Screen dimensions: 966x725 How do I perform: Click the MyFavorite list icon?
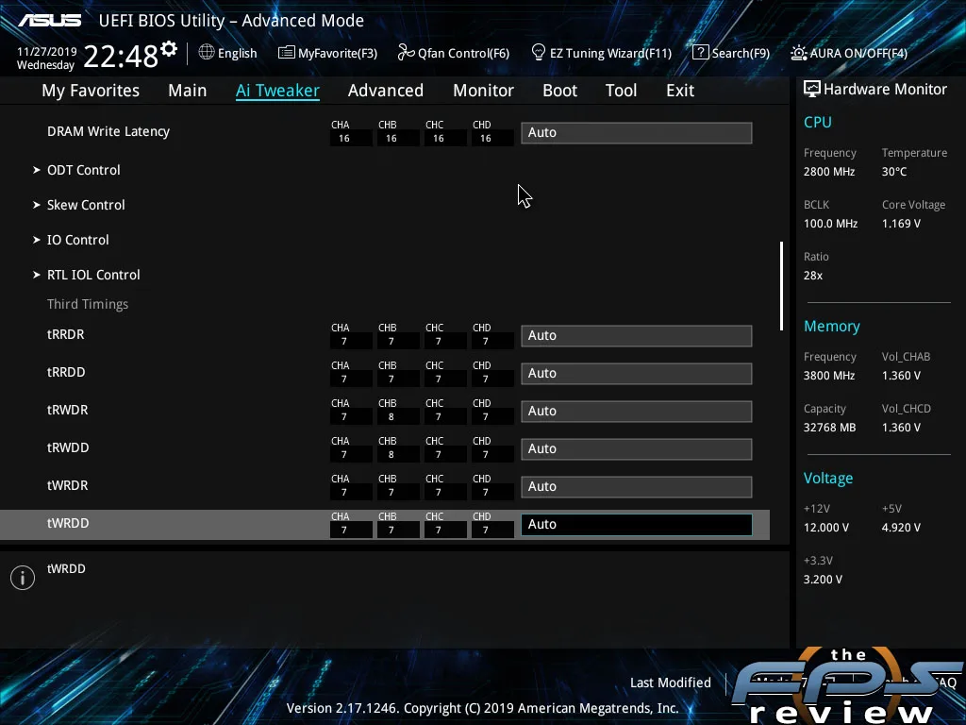tap(286, 53)
